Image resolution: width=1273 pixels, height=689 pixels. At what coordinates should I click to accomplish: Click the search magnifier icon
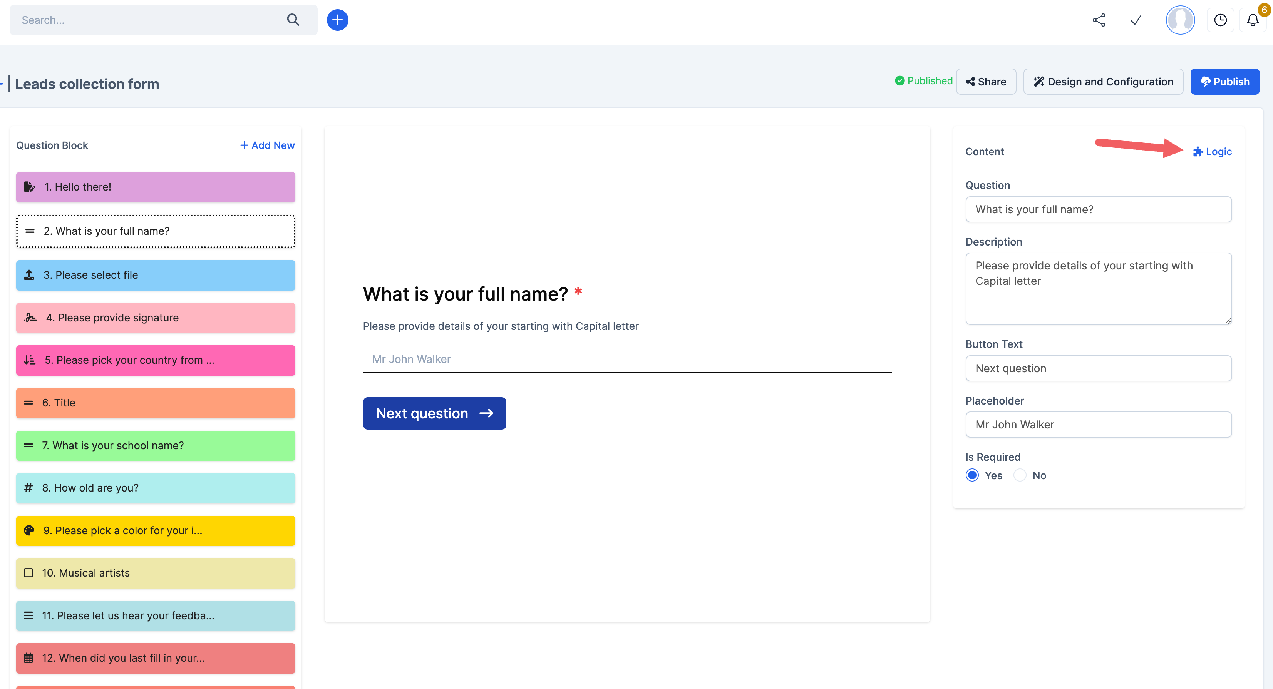[293, 20]
